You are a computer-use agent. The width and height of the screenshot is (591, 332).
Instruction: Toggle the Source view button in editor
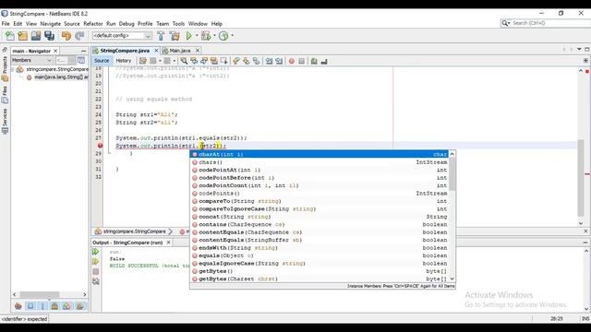point(102,61)
